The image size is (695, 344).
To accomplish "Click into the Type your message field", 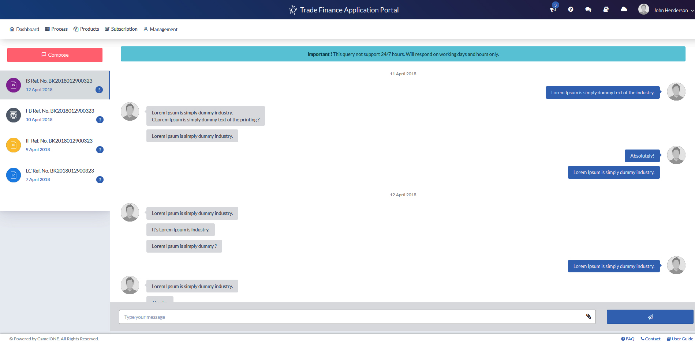I will coord(351,317).
